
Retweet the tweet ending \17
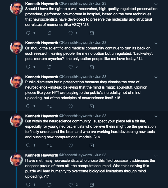[49, 185]
